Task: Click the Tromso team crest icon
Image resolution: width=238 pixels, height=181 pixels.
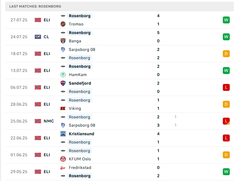Action: 63,24
